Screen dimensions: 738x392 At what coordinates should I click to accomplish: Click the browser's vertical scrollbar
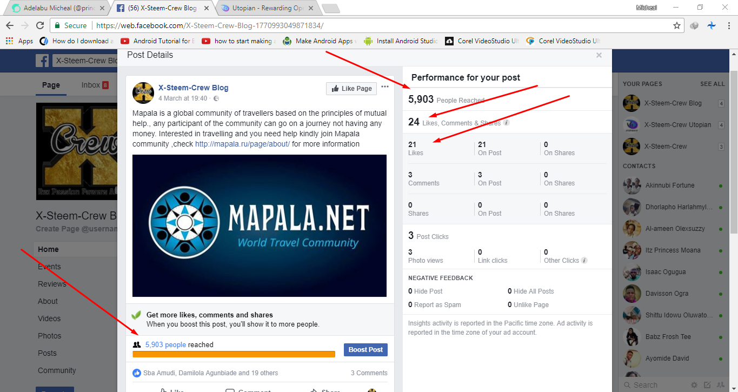pyautogui.click(x=733, y=151)
